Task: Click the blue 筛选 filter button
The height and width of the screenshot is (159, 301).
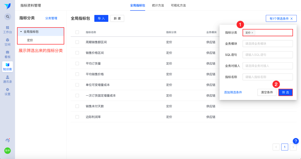Action: (x=285, y=92)
